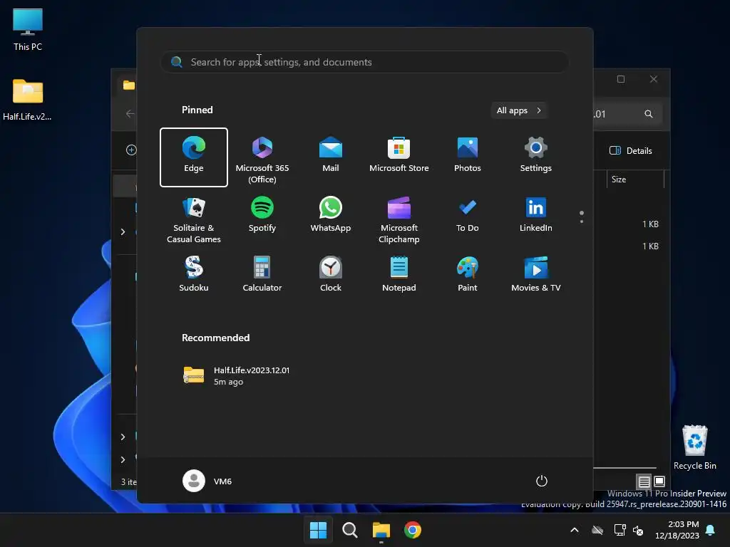Image resolution: width=730 pixels, height=547 pixels.
Task: Click the power button in Start menu
Action: point(542,481)
